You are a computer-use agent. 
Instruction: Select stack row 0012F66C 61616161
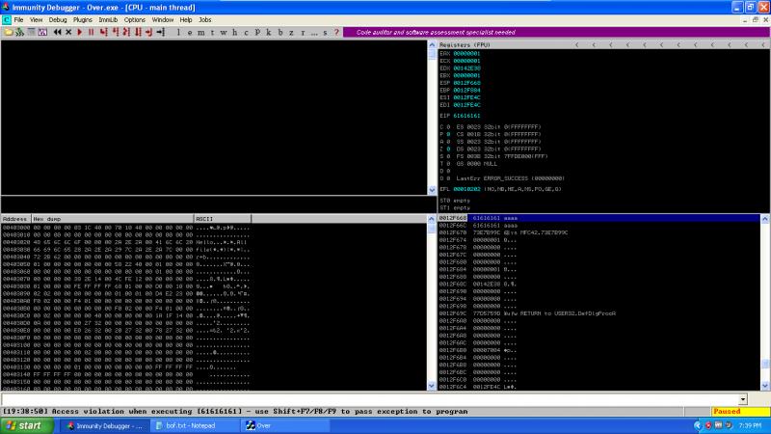point(598,226)
